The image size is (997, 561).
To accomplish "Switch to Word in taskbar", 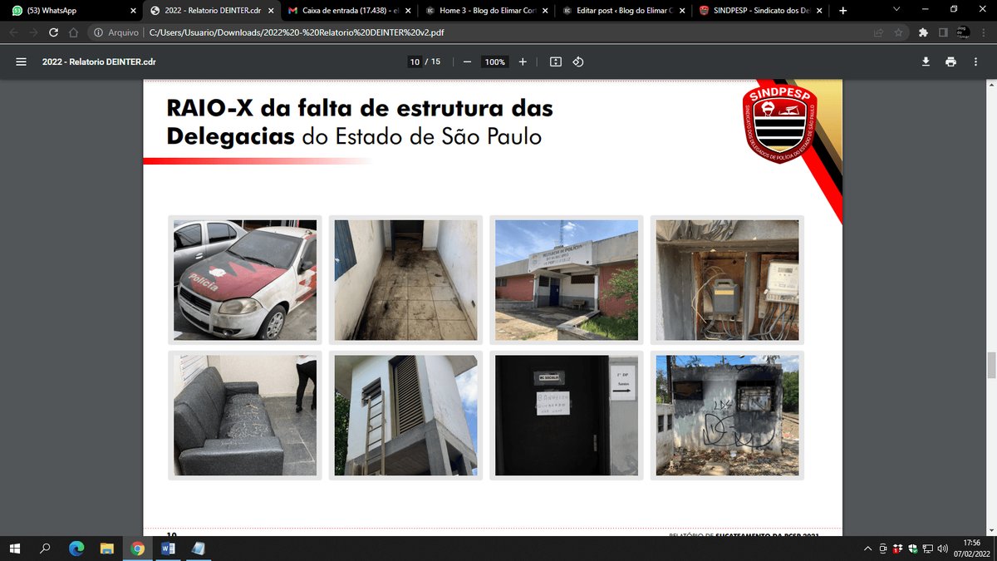I will (x=166, y=549).
